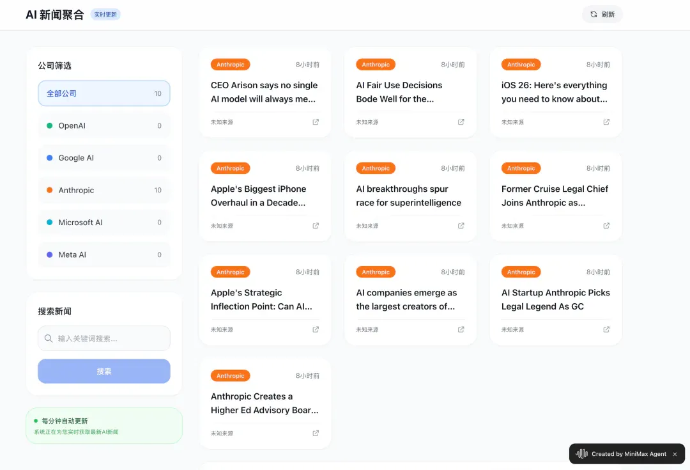
Task: Open external link on AI breakthroughs card
Action: click(x=461, y=226)
